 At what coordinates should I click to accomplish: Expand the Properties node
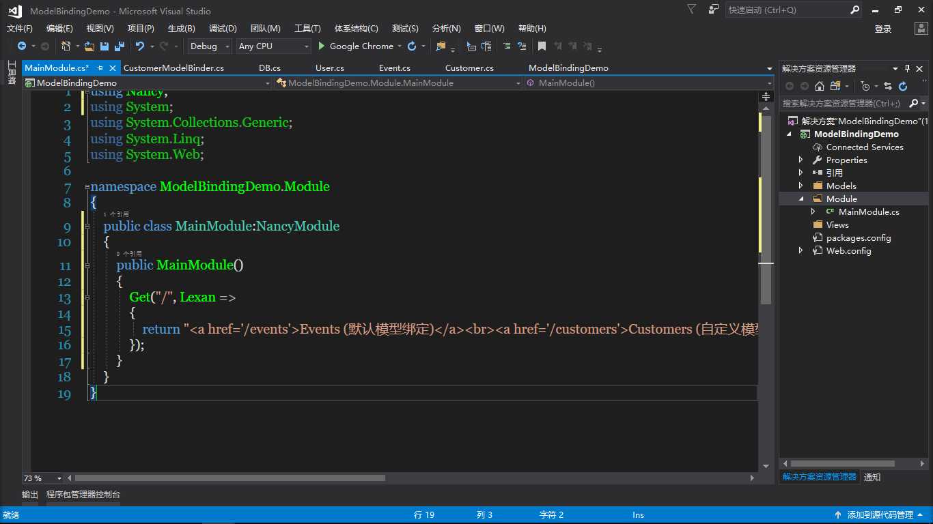click(x=801, y=160)
